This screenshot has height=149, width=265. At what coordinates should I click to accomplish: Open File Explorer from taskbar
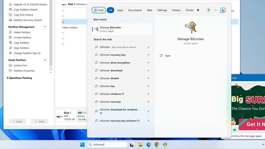[x=140, y=144]
